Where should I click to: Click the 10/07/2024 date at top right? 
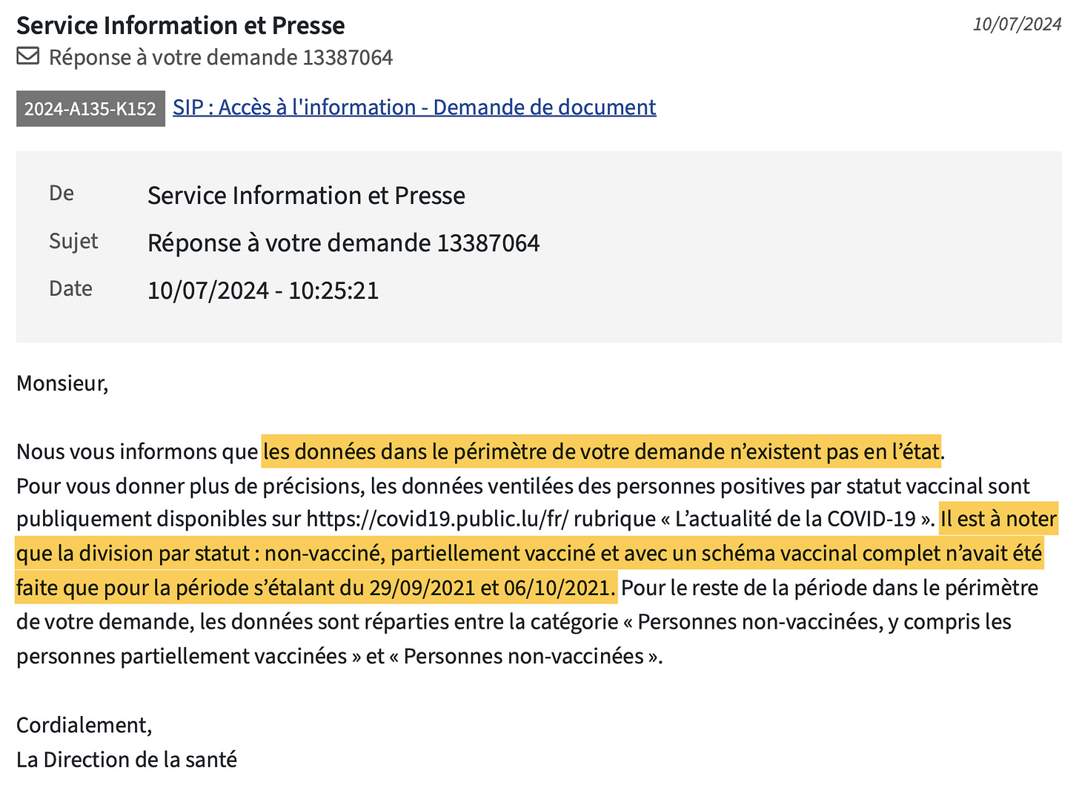click(x=1017, y=24)
